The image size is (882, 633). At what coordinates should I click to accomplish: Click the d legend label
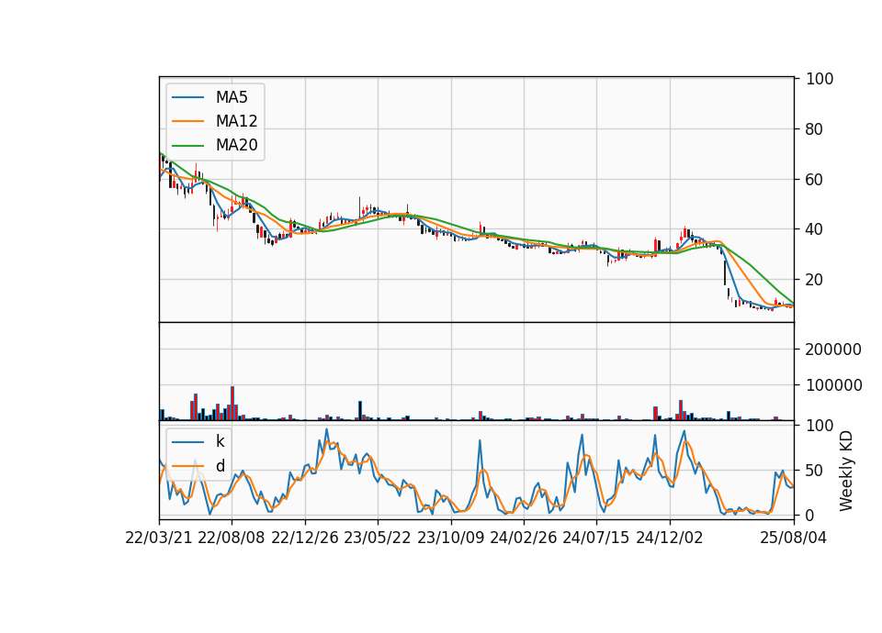[220, 466]
